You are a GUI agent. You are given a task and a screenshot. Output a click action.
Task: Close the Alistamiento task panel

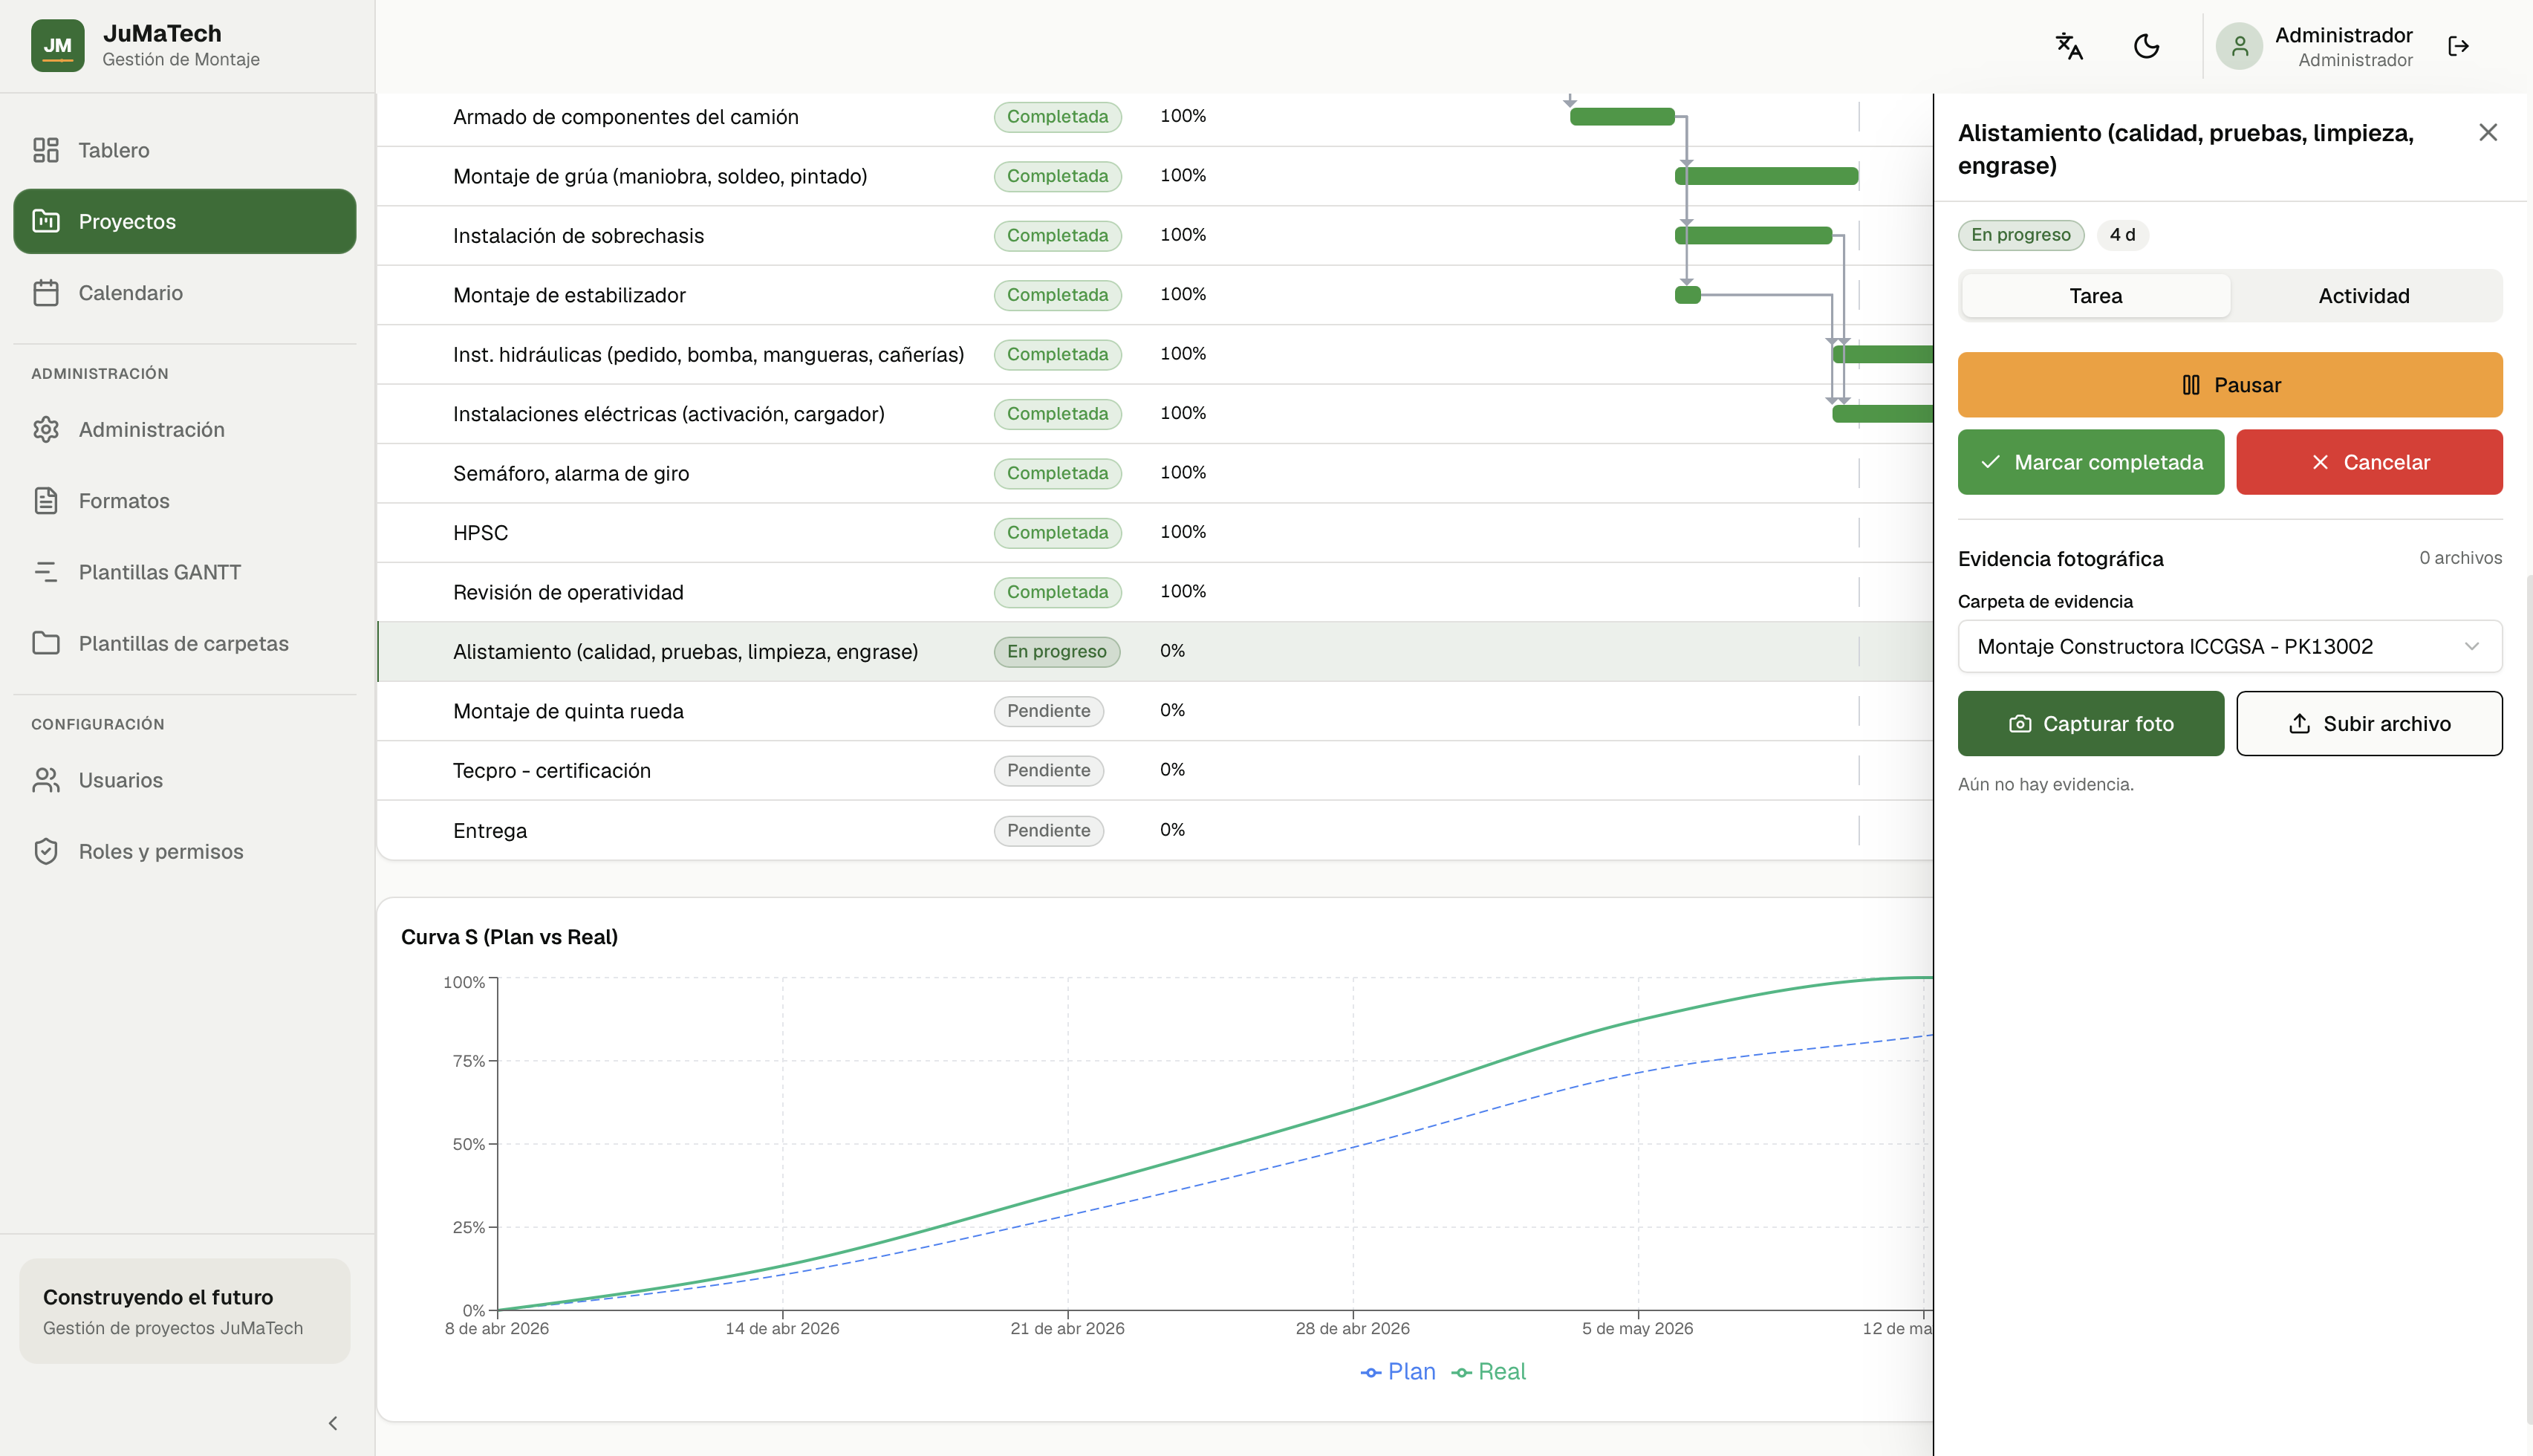(2488, 132)
